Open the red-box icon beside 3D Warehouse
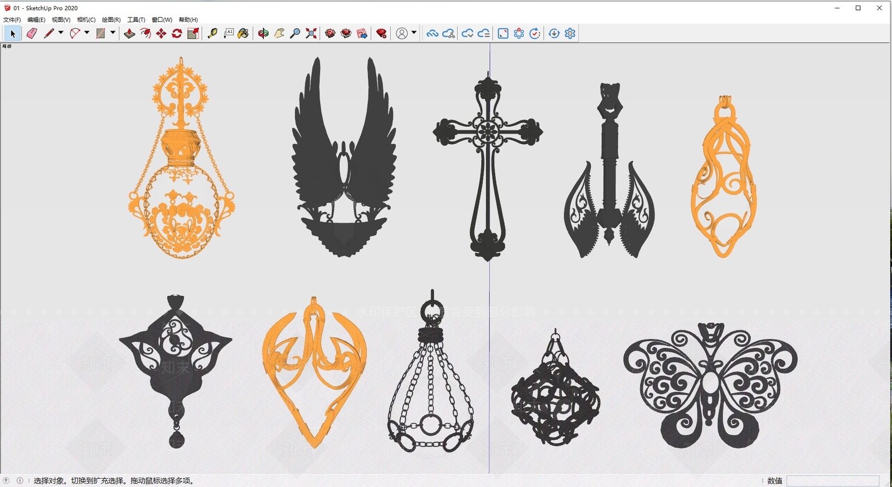The image size is (892, 487). coord(346,33)
